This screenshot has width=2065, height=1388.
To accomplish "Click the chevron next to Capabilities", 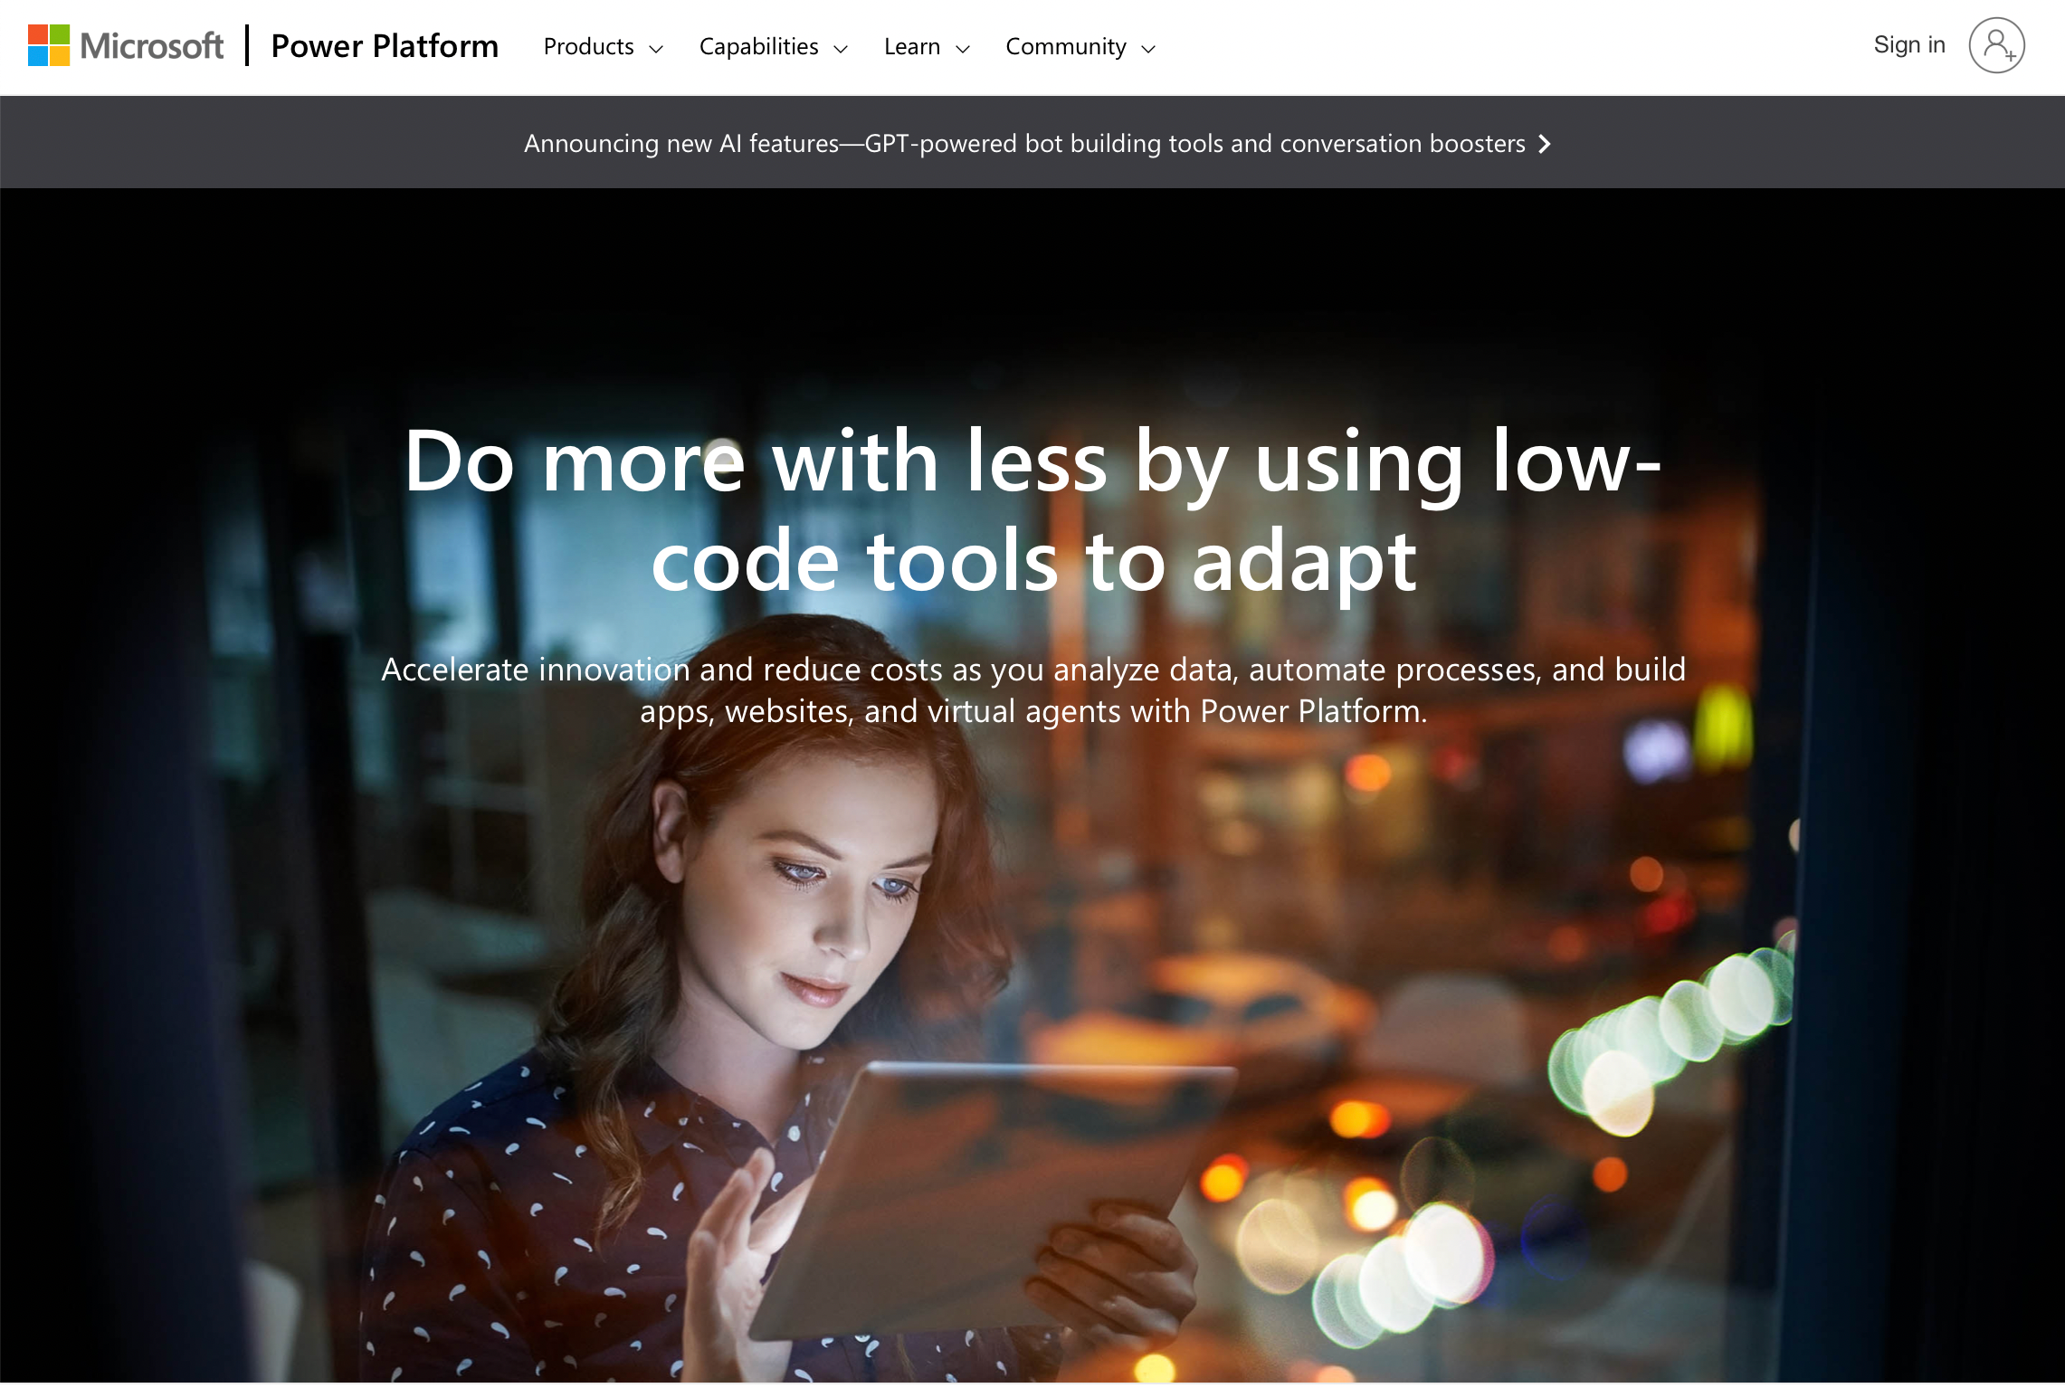I will pos(841,49).
